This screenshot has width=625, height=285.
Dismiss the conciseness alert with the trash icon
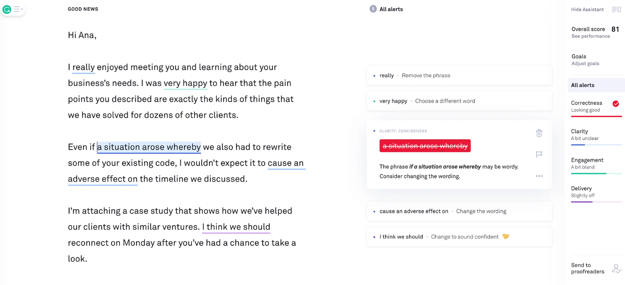point(539,133)
